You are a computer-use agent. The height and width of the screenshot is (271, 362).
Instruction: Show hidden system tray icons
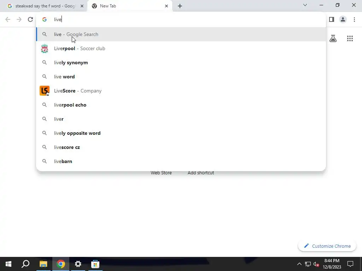pyautogui.click(x=299, y=264)
